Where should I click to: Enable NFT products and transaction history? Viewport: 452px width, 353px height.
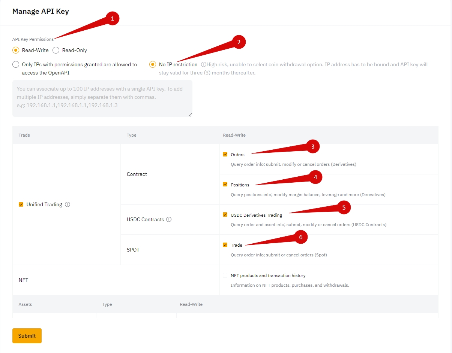[x=225, y=276]
